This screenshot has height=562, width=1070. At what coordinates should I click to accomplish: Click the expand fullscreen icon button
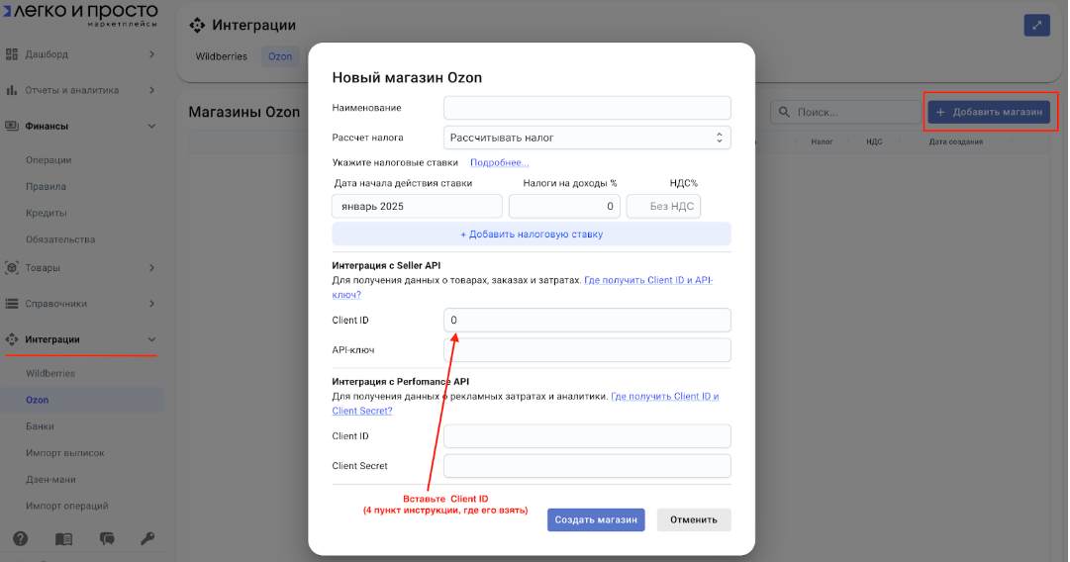tap(1036, 26)
